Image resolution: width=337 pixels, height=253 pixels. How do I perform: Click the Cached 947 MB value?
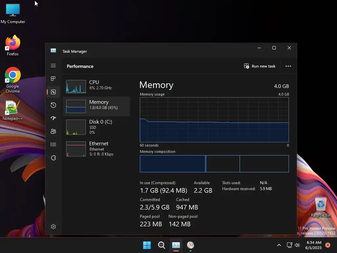(187, 207)
